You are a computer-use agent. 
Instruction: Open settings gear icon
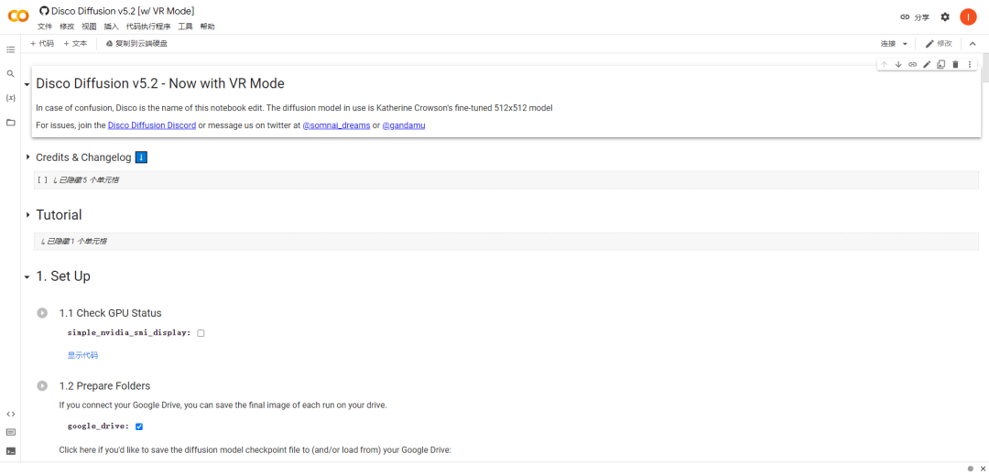tap(945, 17)
